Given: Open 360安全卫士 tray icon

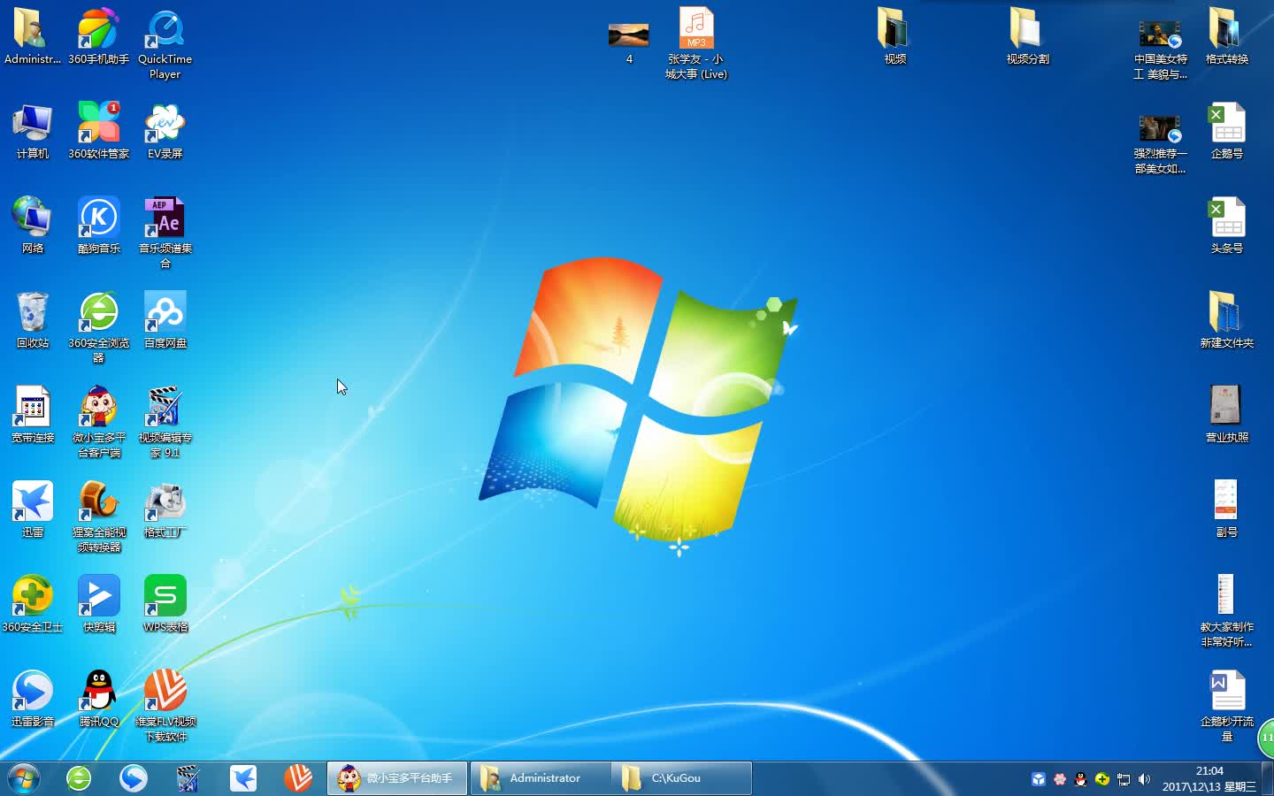Looking at the screenshot, I should tap(1102, 779).
